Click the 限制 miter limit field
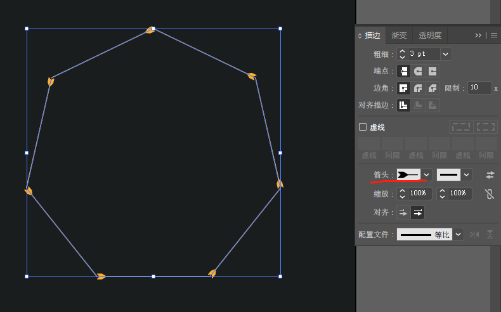Image resolution: width=501 pixels, height=312 pixels. click(x=479, y=88)
